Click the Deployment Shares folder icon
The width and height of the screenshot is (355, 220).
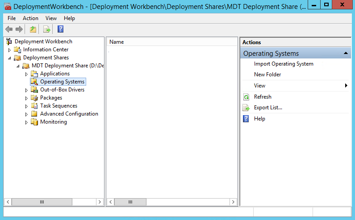click(x=17, y=58)
